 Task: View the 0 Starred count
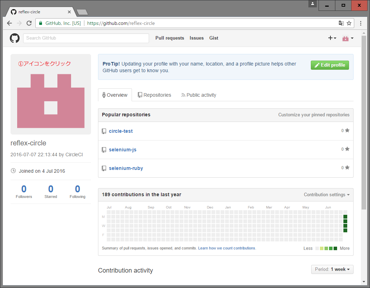point(51,192)
